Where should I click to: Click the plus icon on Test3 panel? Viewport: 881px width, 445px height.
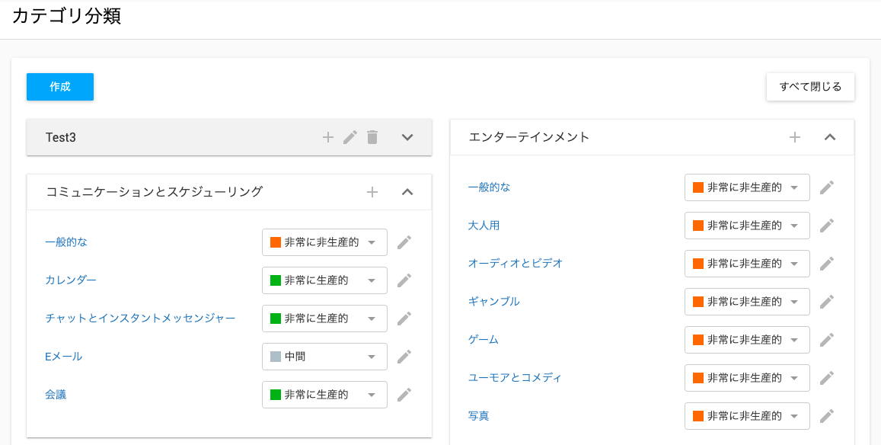328,137
